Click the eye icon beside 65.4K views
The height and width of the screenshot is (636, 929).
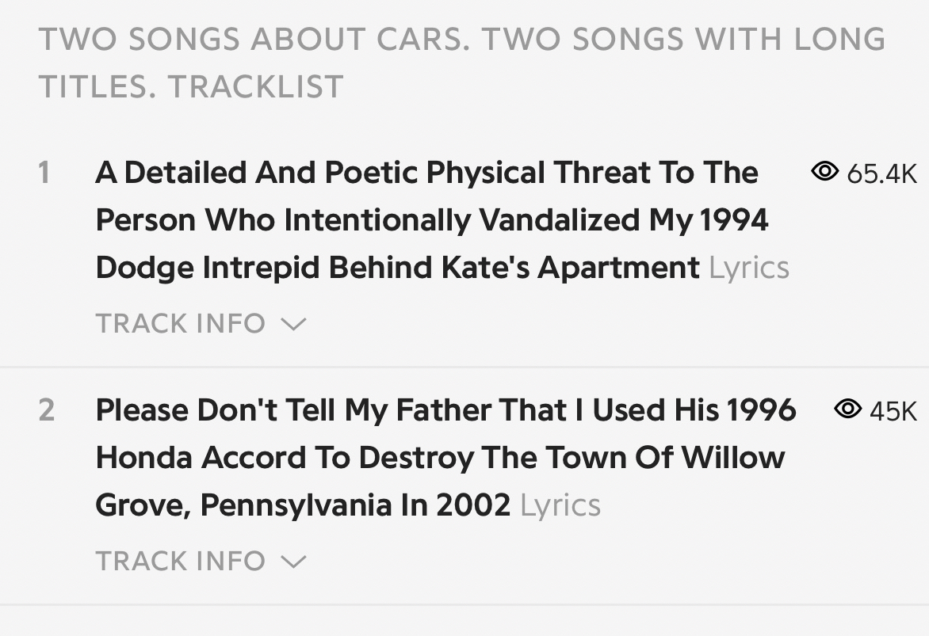click(825, 171)
